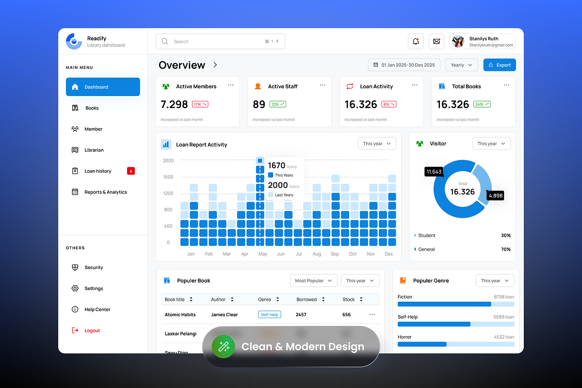Click the Settings gear icon
This screenshot has width=582, height=388.
[x=75, y=288]
